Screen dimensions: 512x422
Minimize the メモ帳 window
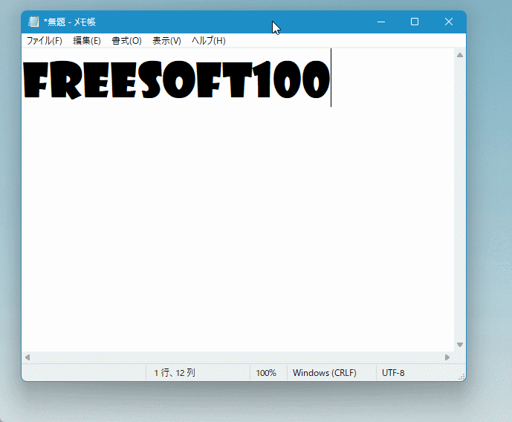point(381,22)
